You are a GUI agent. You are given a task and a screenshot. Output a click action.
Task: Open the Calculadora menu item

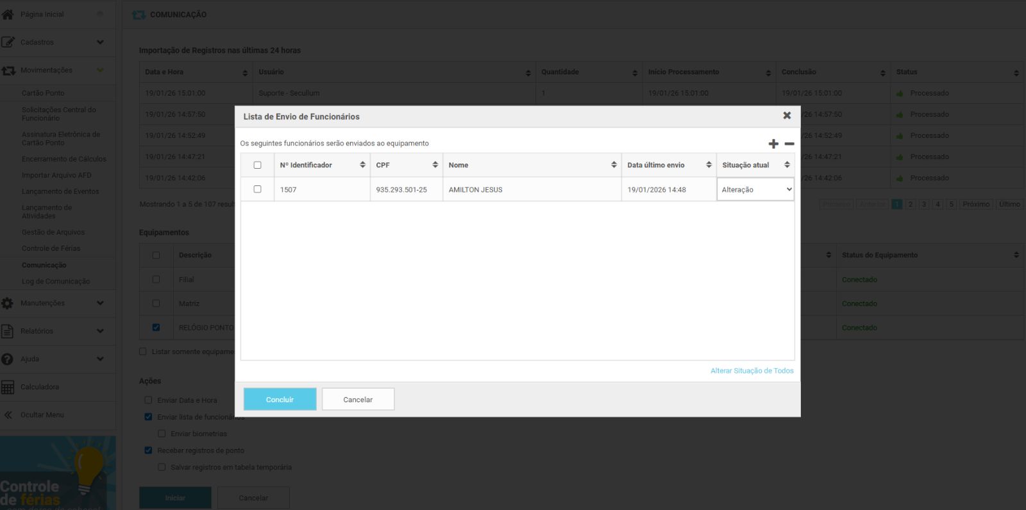point(40,387)
